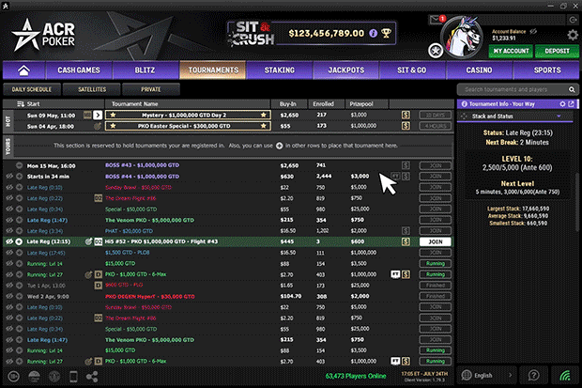Click the unicorn avatar picture
The image size is (582, 388).
pos(463,37)
